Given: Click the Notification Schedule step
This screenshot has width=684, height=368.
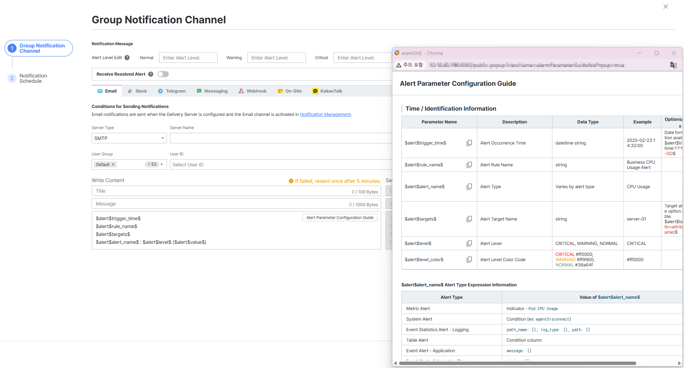Looking at the screenshot, I should (x=33, y=78).
